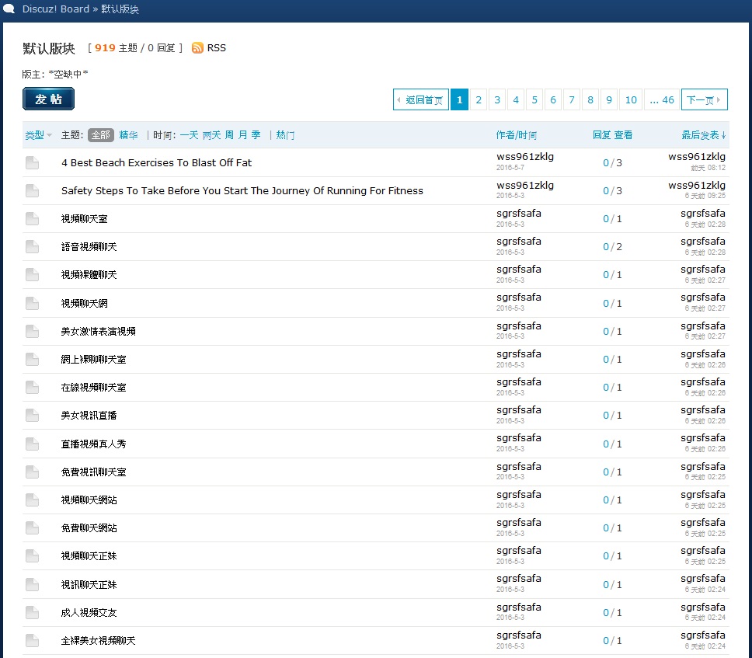Filter time by 月

point(242,135)
